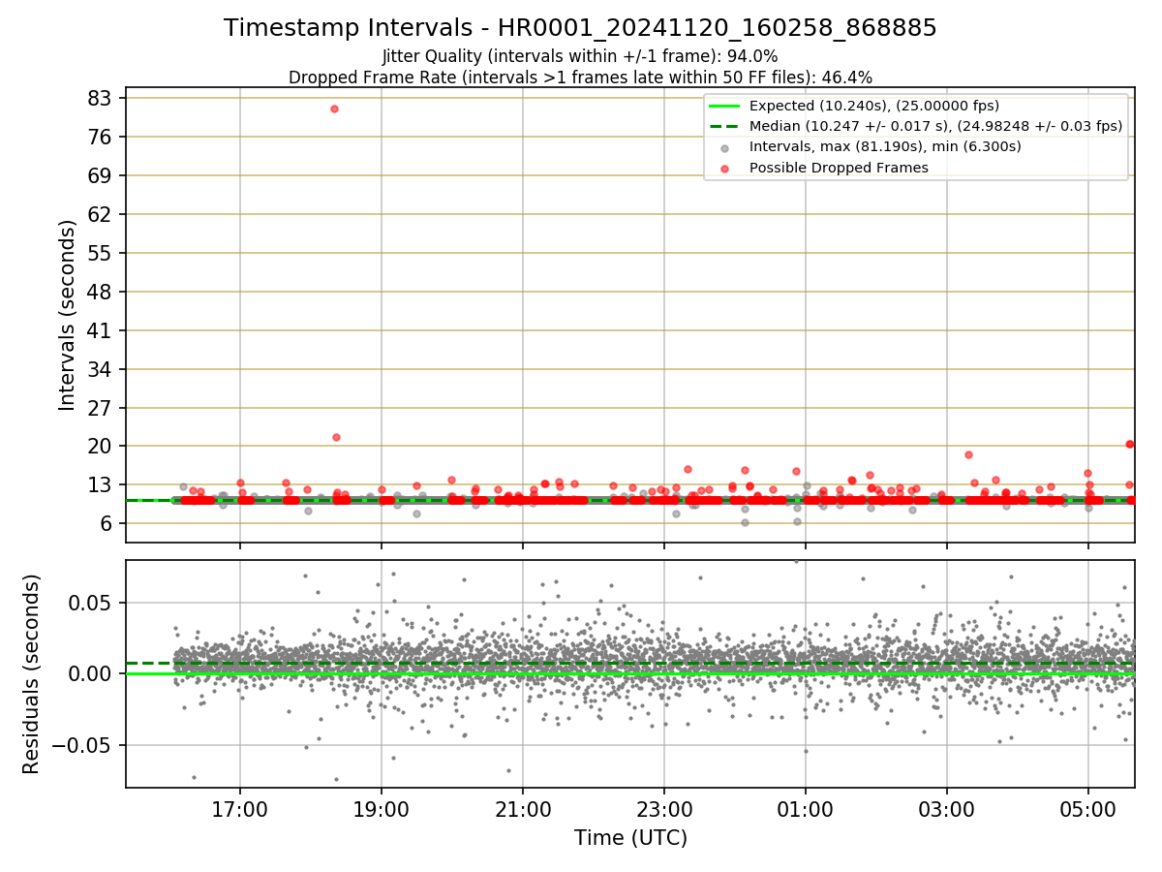1162x872 pixels.
Task: Click the "21:00" x-axis tick label
Action: coord(523,808)
